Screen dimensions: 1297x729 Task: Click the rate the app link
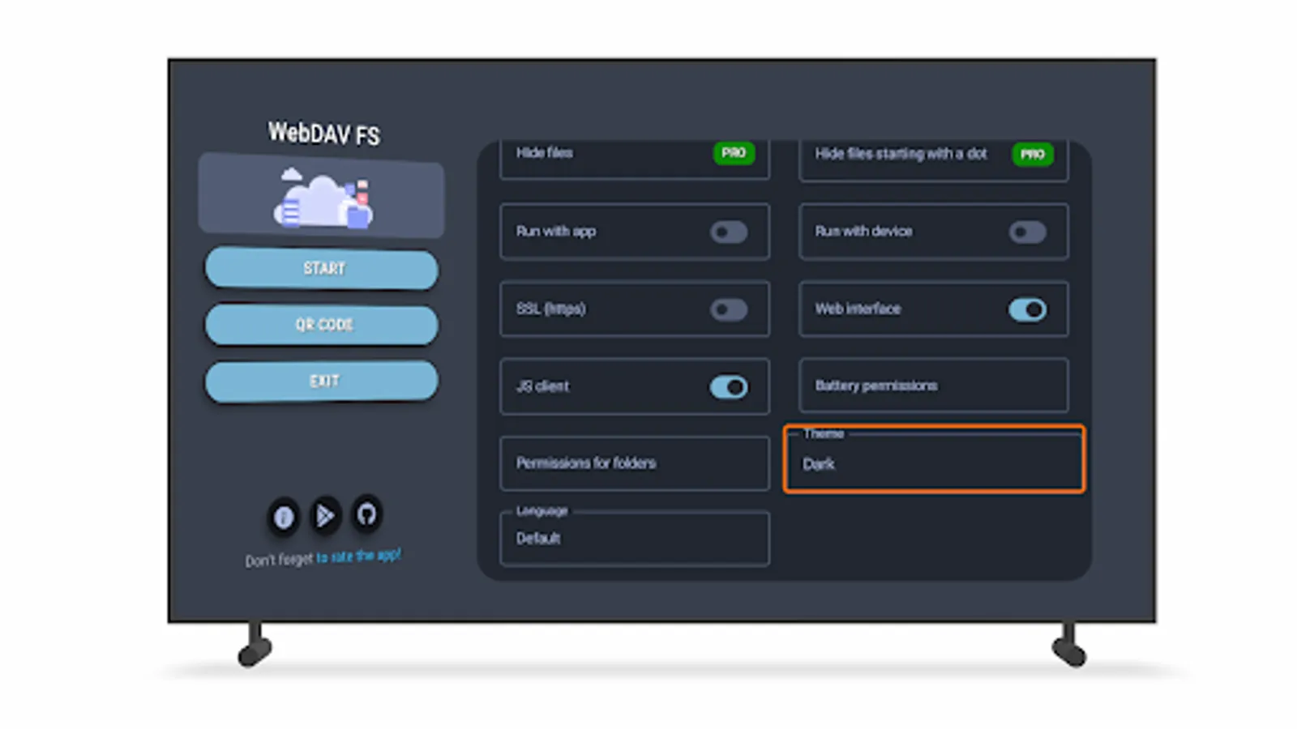click(357, 556)
